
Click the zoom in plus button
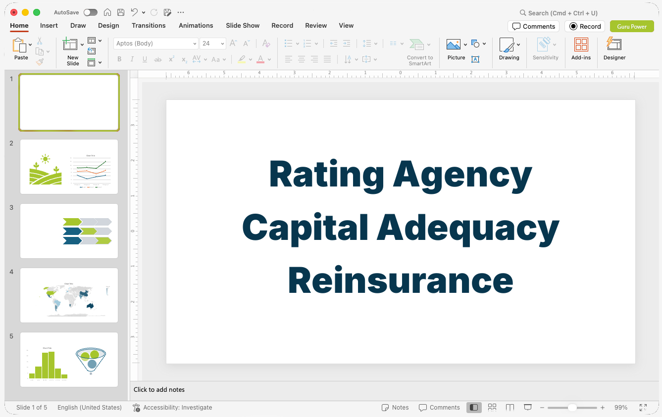tap(603, 408)
